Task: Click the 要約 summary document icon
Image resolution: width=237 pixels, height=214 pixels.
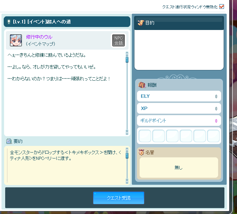Action: pos(9,141)
